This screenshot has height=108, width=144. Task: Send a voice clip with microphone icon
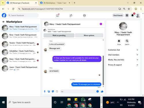pos(45,91)
